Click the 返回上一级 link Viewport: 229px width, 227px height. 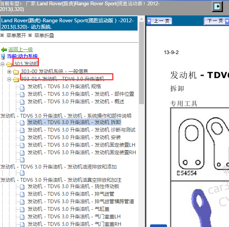coord(20,50)
